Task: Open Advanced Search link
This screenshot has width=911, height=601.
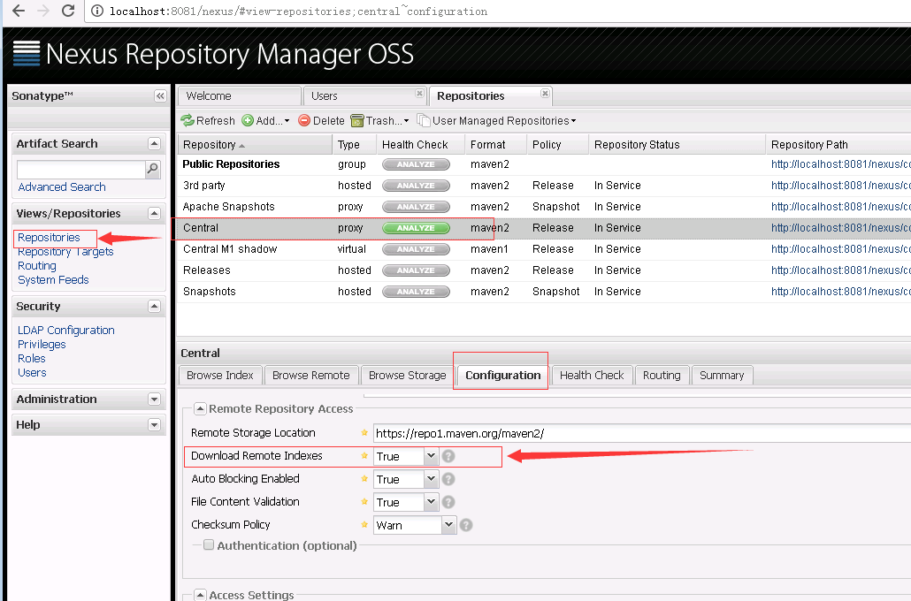Action: pos(62,187)
